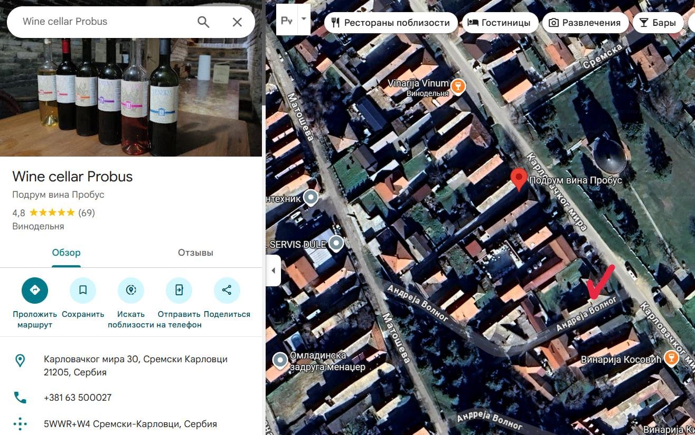Switch to the Обзор tab

[66, 253]
